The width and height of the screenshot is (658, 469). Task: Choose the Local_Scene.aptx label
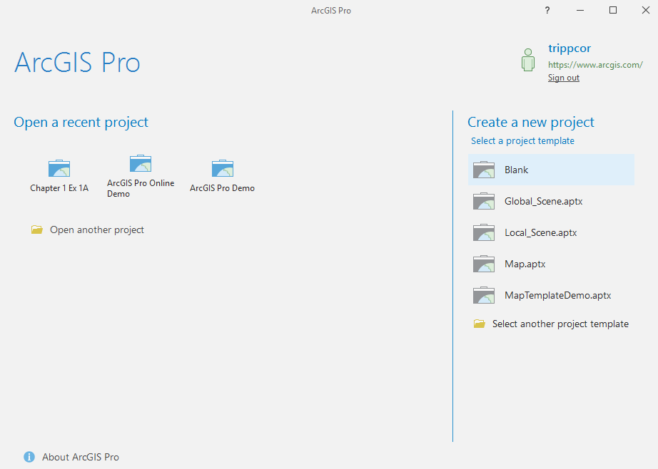pos(540,232)
